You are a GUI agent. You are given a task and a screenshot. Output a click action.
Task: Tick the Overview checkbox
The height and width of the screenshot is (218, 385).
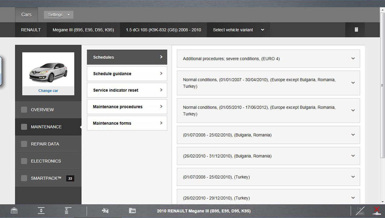coord(24,110)
